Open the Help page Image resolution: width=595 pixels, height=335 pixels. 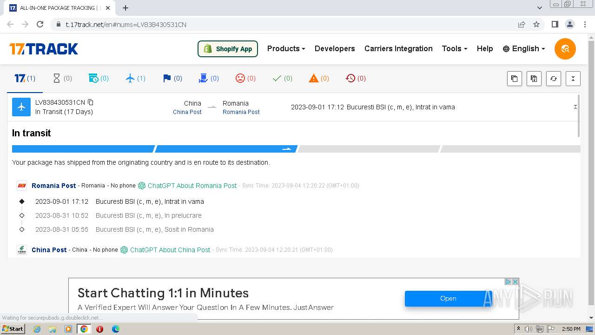click(x=485, y=48)
